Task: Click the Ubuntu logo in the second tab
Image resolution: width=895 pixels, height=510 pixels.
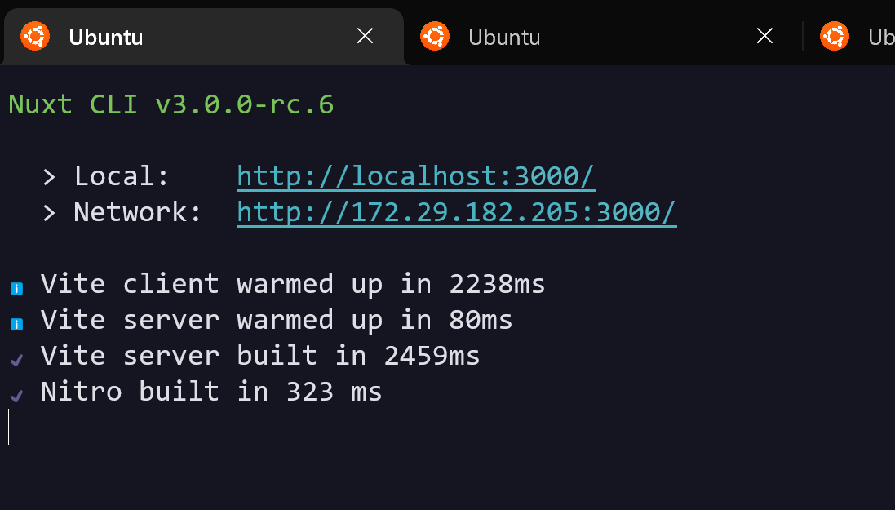Action: click(x=435, y=36)
